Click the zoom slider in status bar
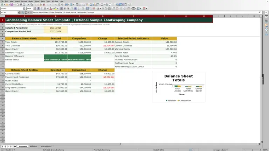 [x=252, y=150]
